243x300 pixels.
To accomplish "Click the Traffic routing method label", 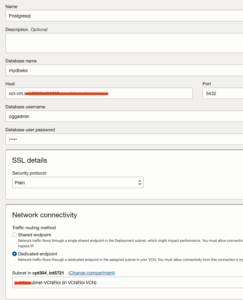I will [x=34, y=228].
